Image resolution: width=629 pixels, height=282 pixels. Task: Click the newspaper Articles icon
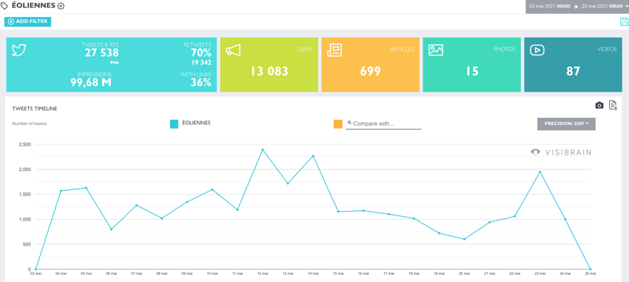click(x=334, y=50)
